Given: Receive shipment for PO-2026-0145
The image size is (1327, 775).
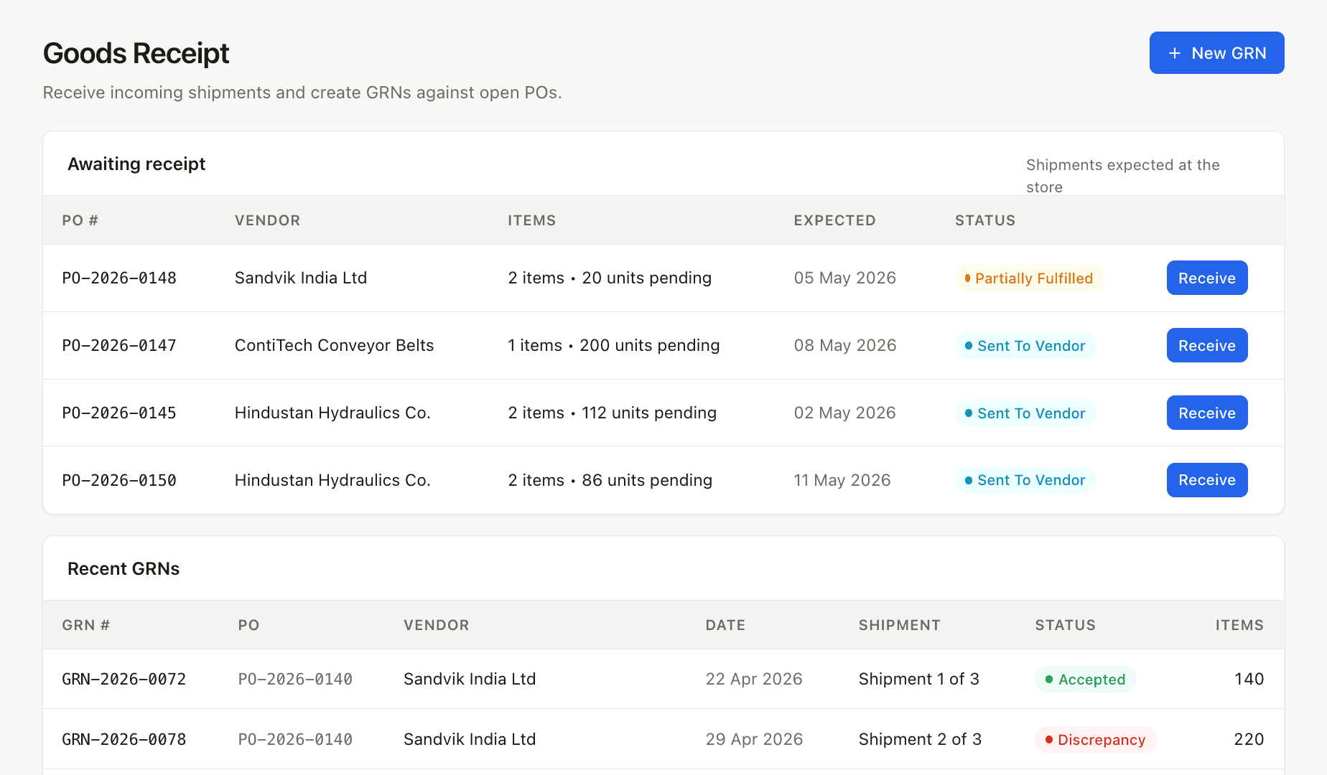Looking at the screenshot, I should [1207, 413].
